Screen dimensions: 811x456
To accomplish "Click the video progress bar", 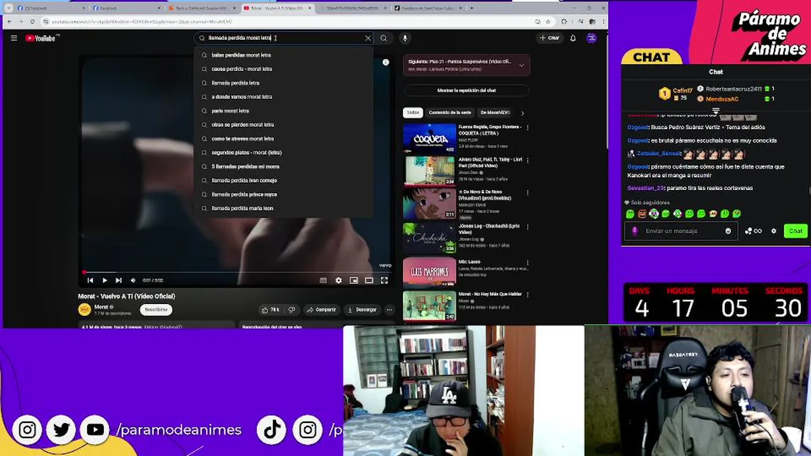I will point(238,272).
